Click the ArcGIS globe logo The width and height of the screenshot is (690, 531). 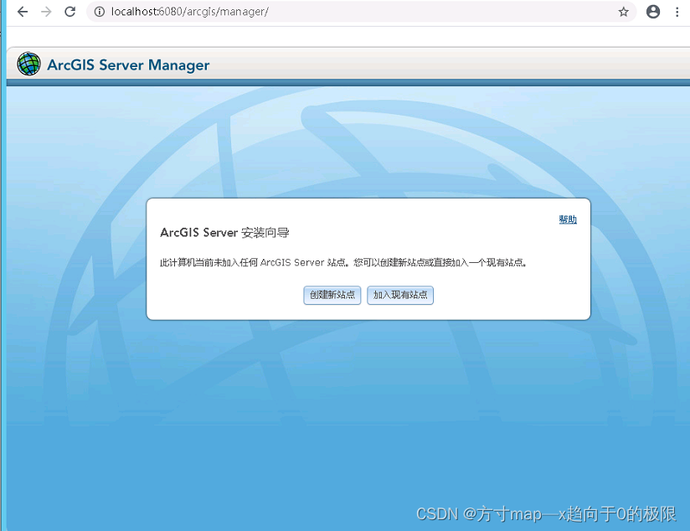pyautogui.click(x=28, y=64)
